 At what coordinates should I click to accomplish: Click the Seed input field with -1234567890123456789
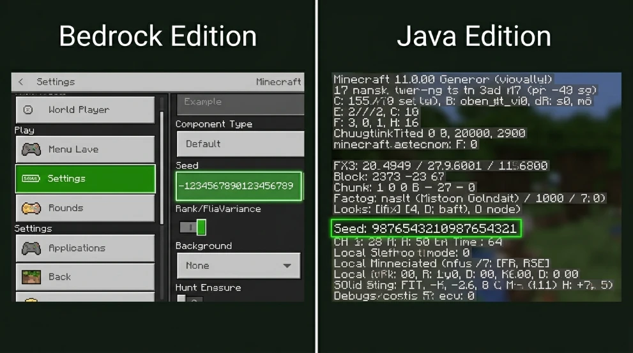239,186
